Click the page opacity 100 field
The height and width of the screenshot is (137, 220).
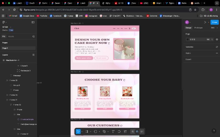click(x=208, y=40)
